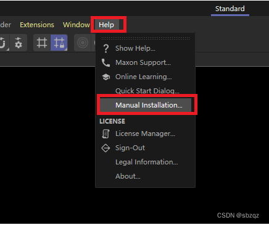Click the question mark Show Help icon

pyautogui.click(x=106, y=48)
